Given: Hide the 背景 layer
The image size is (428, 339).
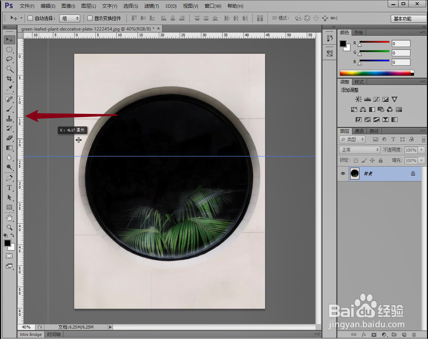Looking at the screenshot, I should [x=343, y=173].
